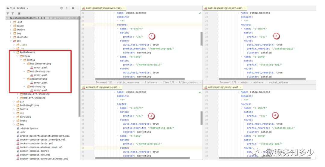Click socket_address breadcrumb in mobileshopping editor
This screenshot has height=167, width=325.
click(x=279, y=82)
